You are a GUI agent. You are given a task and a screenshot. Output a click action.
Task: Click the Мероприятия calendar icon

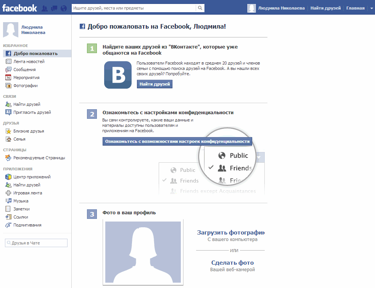coord(8,78)
